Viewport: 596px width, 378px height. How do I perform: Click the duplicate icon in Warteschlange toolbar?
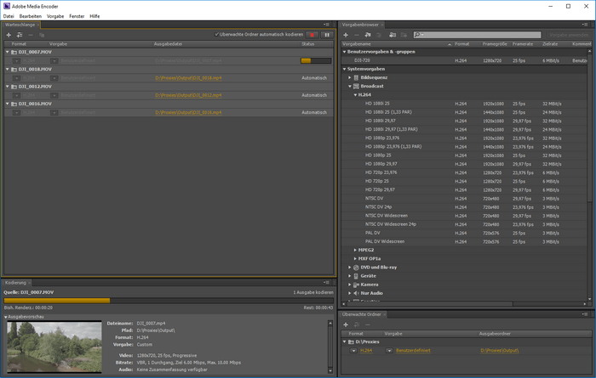pyautogui.click(x=42, y=35)
